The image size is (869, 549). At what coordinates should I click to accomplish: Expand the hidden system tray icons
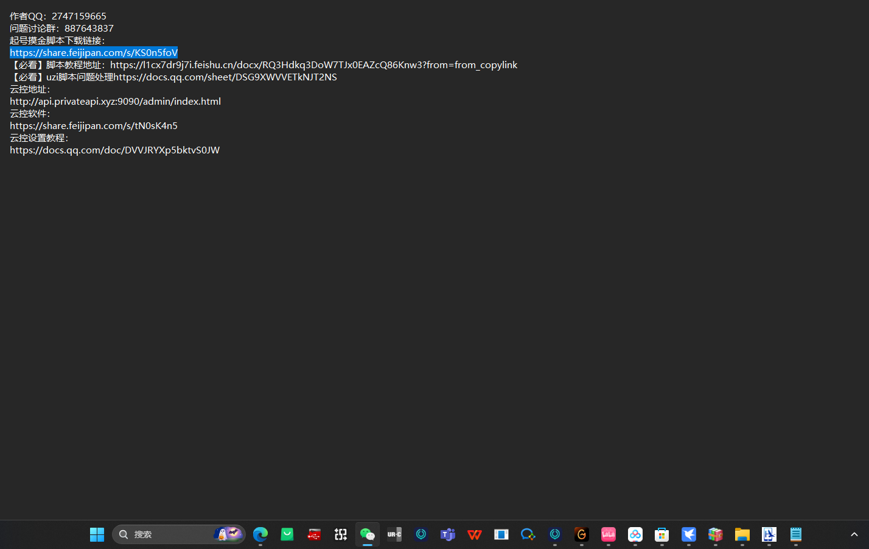[x=854, y=534]
